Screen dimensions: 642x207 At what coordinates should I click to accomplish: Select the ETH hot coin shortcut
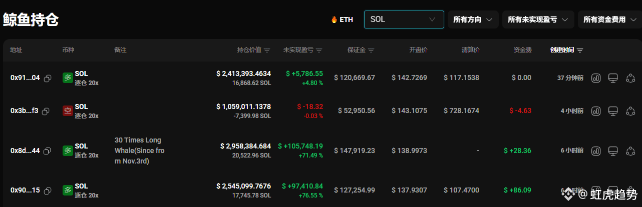tap(342, 19)
